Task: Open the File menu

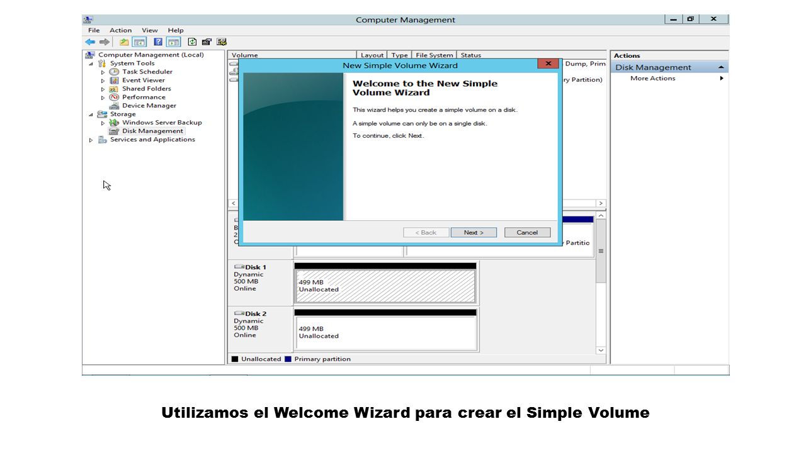Action: coord(94,30)
